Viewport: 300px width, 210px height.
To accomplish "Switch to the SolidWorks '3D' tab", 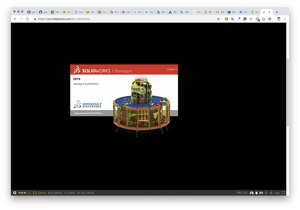I will [208, 12].
